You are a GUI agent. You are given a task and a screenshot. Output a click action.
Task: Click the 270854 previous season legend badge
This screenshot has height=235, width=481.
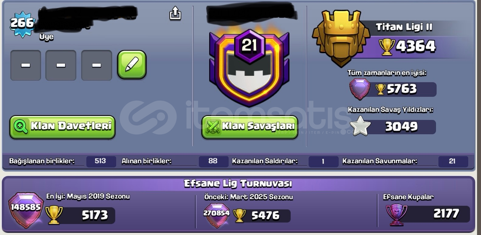coord(217,216)
